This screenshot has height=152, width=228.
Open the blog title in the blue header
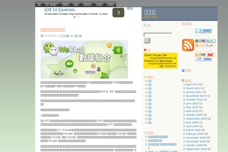[150, 13]
